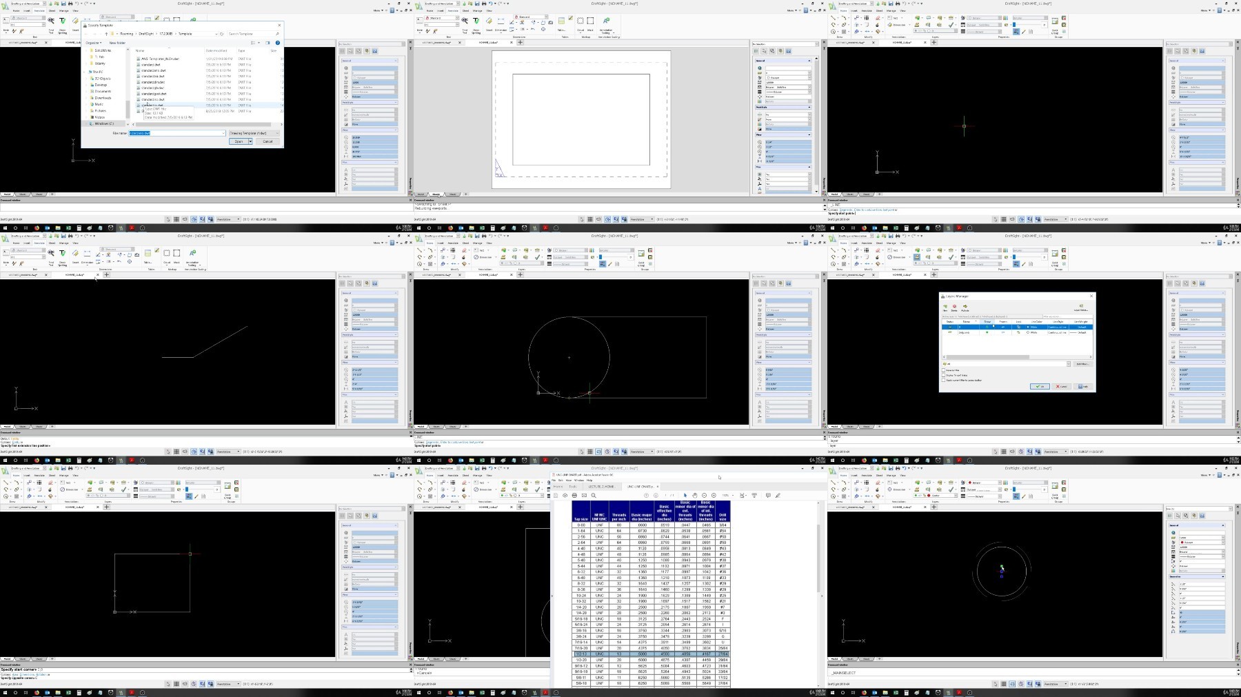Click Acrobat vertical scrollbar thumb
The image size is (1241, 697).
point(818,558)
